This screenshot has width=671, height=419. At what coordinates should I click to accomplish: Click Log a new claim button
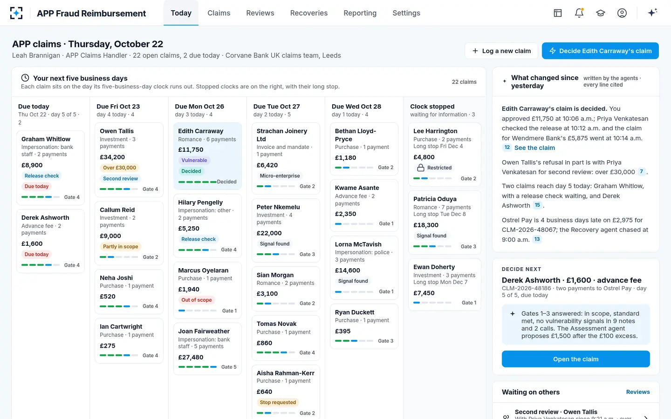coord(501,51)
